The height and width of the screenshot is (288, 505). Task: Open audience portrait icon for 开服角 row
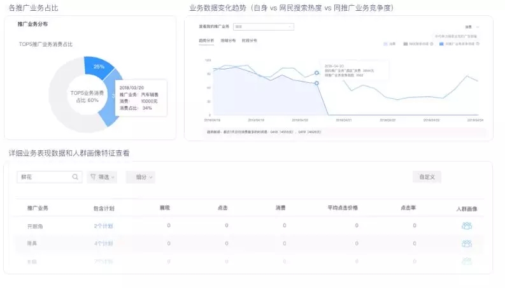click(466, 226)
